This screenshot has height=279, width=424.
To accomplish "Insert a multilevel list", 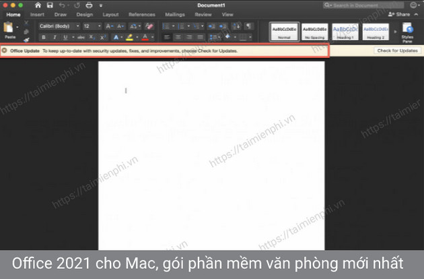I will pyautogui.click(x=196, y=26).
